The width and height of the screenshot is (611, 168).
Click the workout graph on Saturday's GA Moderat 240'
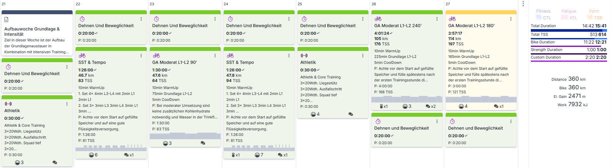407,99
